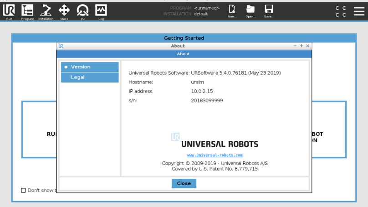Open the Run screen from the header
Screen dimensions: 368x207
coord(9,12)
